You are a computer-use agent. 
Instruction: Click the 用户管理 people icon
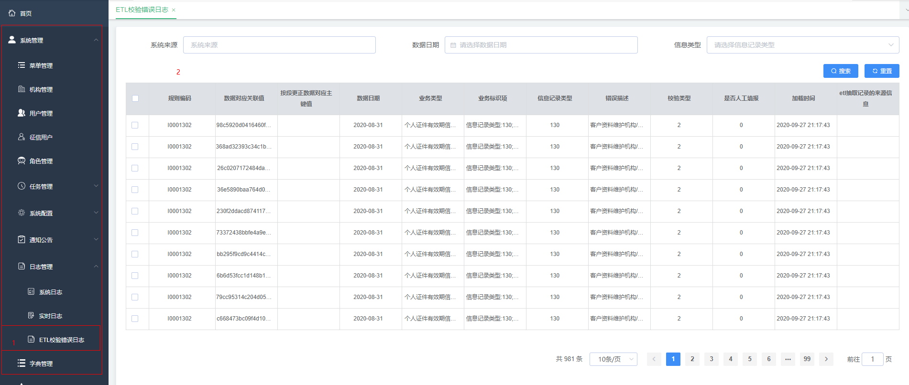22,113
